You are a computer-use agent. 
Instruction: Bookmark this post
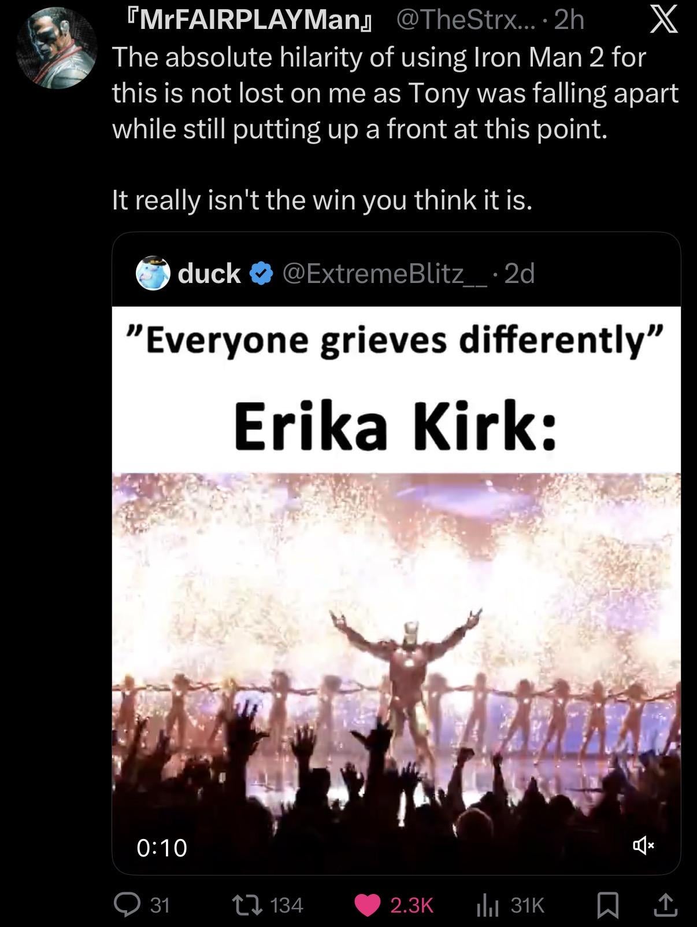[608, 905]
